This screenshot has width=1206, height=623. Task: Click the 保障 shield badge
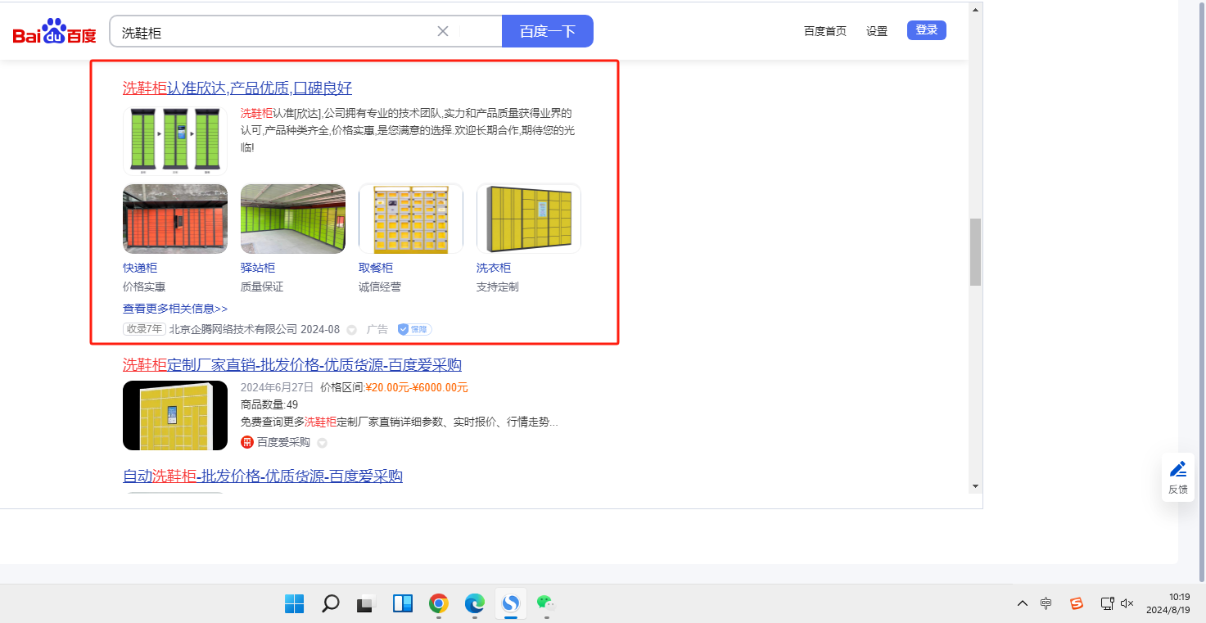pyautogui.click(x=414, y=329)
